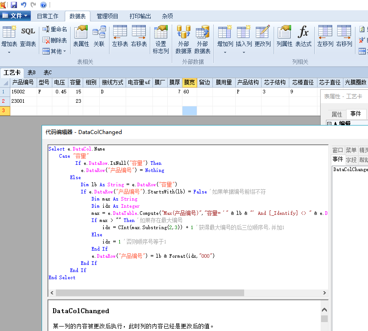
Task: Open the Help question mark icon
Action: (43, 4)
